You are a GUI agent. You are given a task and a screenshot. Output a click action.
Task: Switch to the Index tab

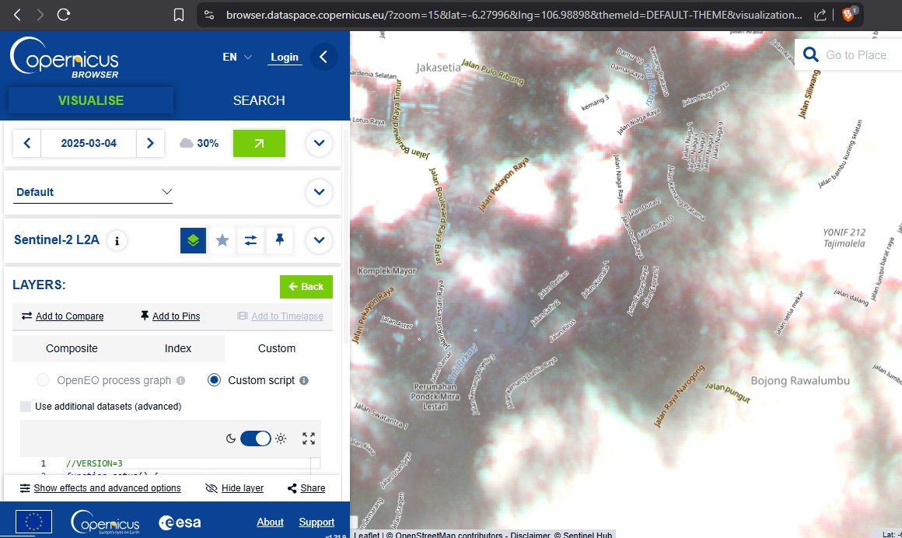coord(178,349)
